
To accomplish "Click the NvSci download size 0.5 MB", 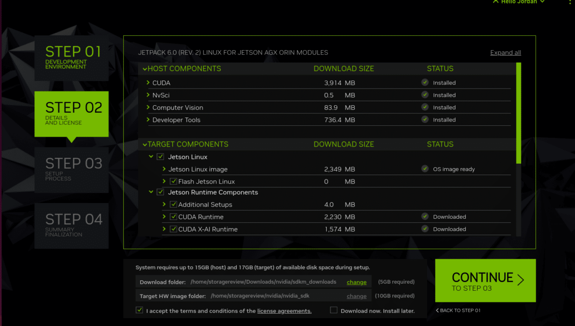I will click(x=340, y=95).
